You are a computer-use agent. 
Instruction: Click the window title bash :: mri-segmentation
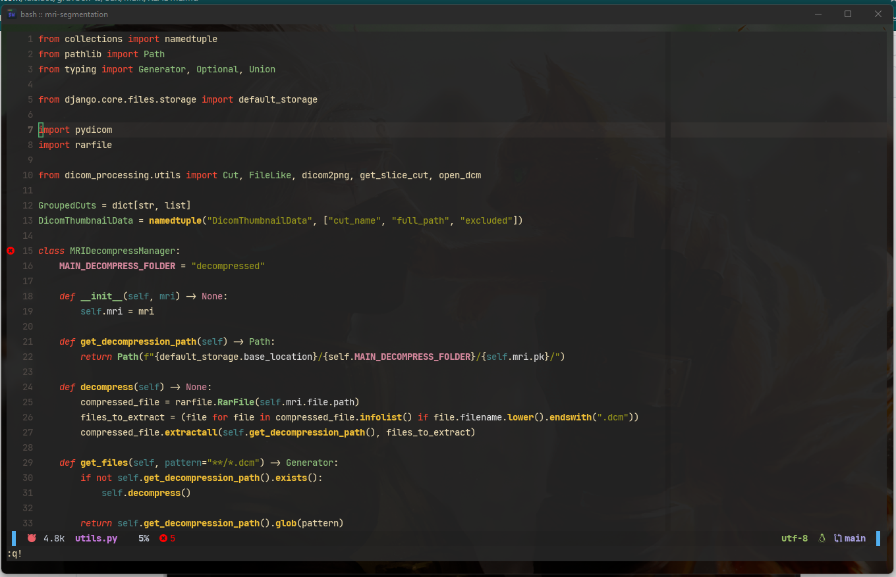[x=65, y=14]
